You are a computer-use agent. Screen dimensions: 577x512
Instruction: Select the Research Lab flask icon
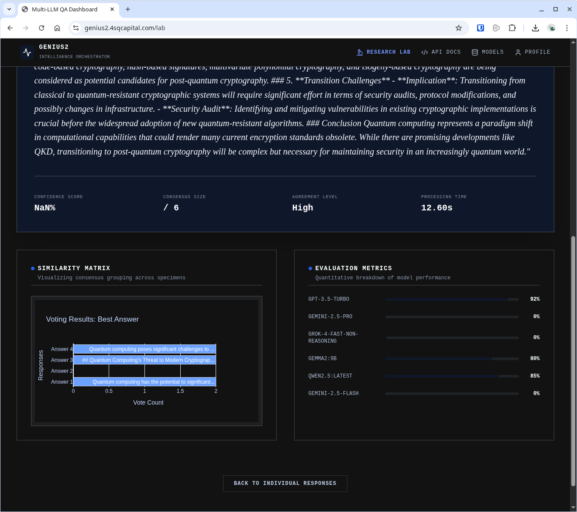tap(360, 52)
